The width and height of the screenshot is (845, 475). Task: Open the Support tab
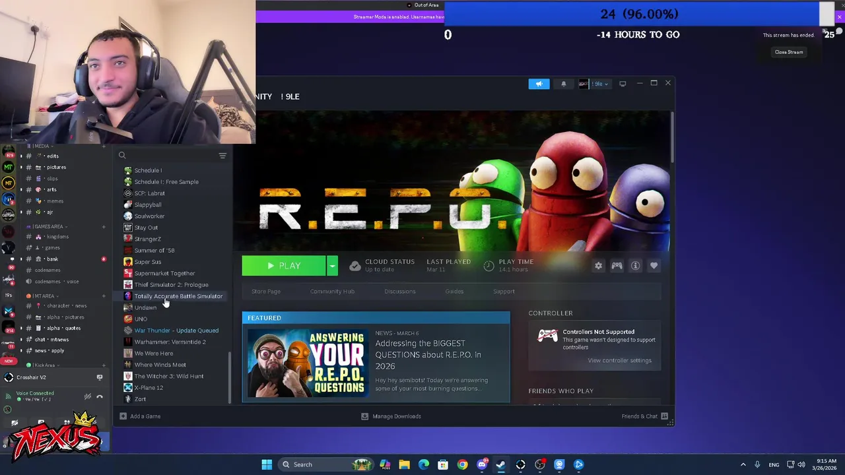(504, 291)
